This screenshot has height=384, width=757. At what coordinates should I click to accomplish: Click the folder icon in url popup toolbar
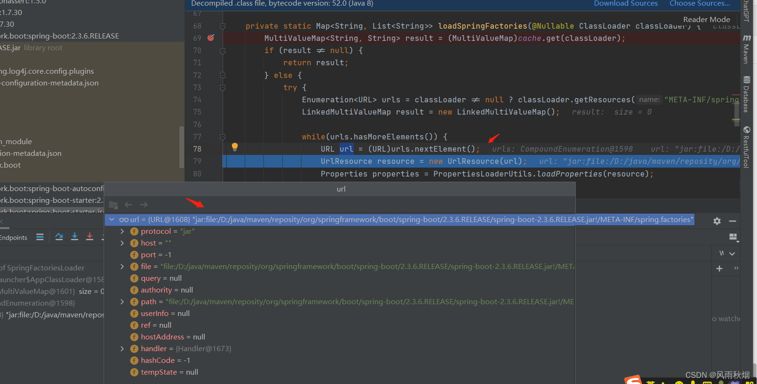(x=113, y=205)
